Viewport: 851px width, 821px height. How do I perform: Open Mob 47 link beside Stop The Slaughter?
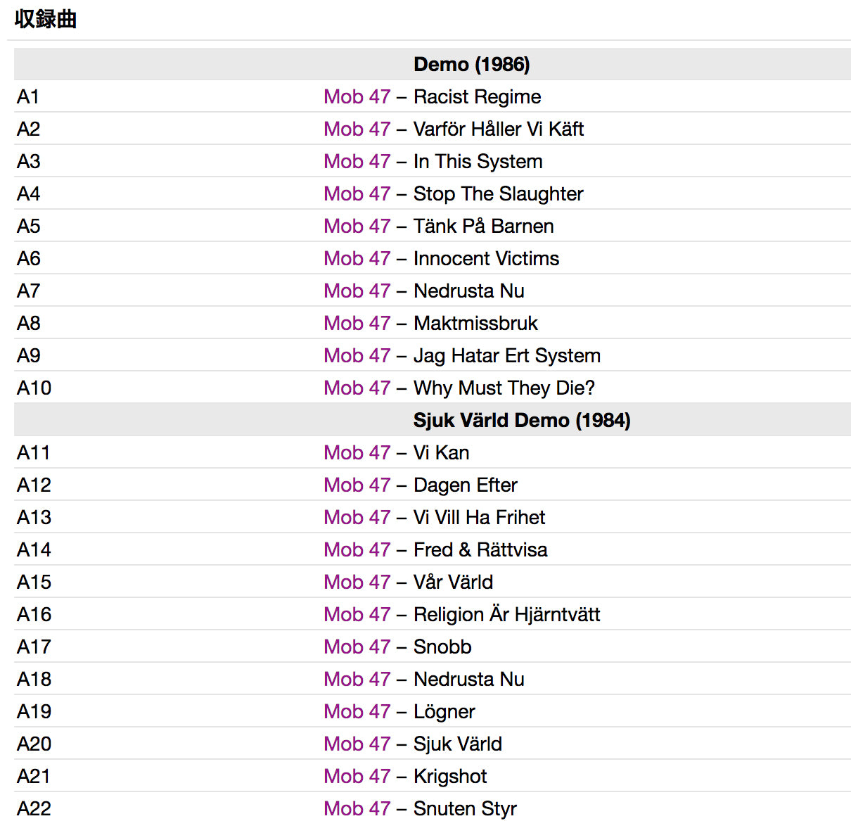357,193
